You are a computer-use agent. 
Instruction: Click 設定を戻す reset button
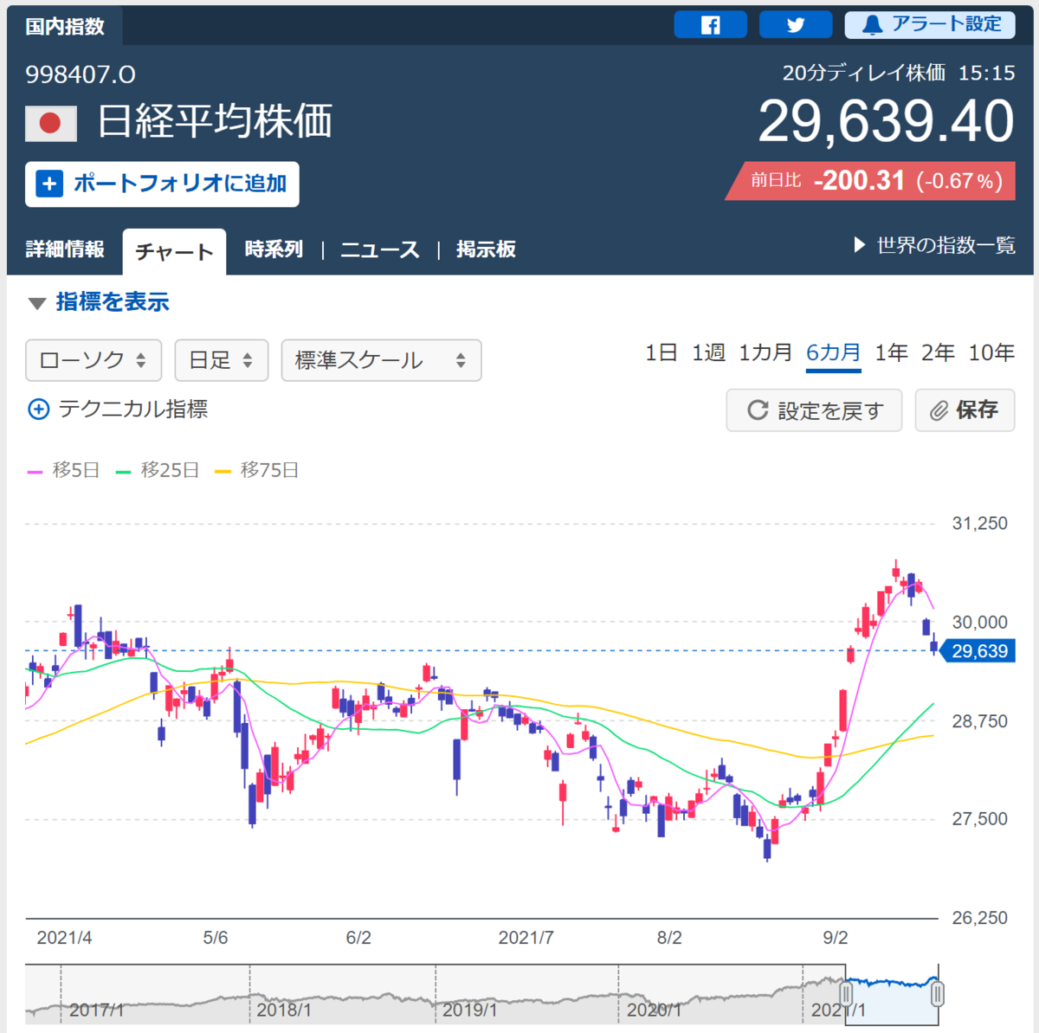point(814,410)
